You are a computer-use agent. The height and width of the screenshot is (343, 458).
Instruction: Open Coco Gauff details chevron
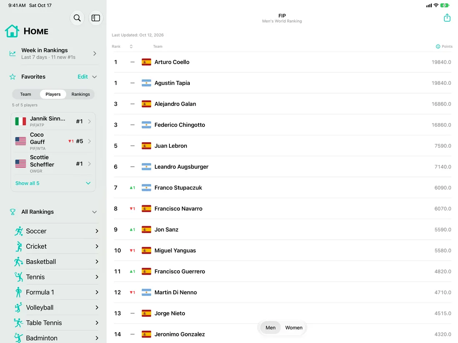(90, 141)
